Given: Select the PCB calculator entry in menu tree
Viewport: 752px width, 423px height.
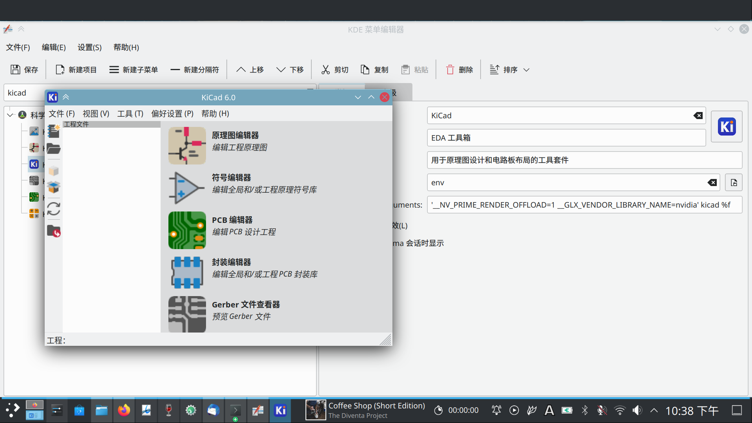Looking at the screenshot, I should pyautogui.click(x=34, y=213).
